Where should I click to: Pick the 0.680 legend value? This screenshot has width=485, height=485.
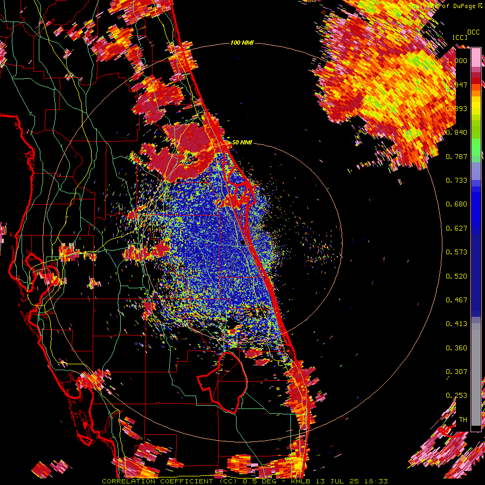456,204
